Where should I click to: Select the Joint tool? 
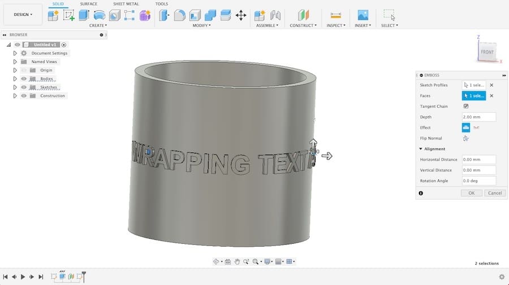[275, 15]
